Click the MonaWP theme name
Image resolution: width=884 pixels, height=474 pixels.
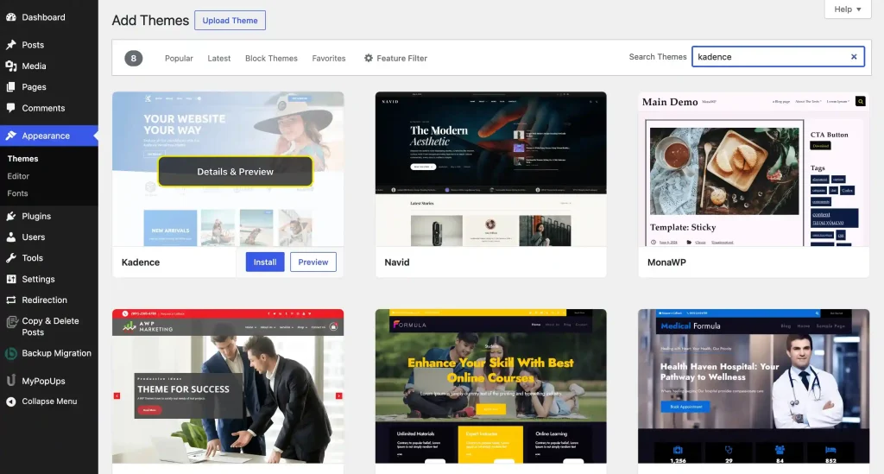(666, 262)
